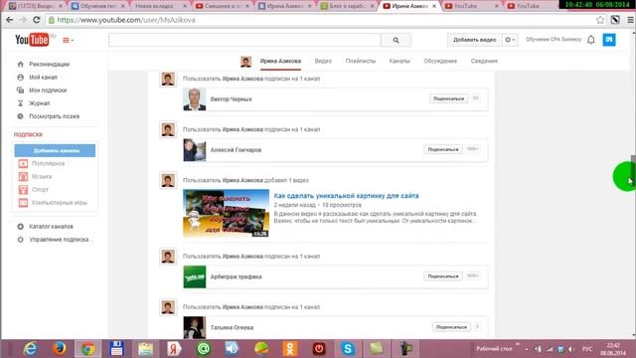This screenshot has height=358, width=636.
Task: Open the Алексей Гончаров channel link
Action: pyautogui.click(x=236, y=150)
